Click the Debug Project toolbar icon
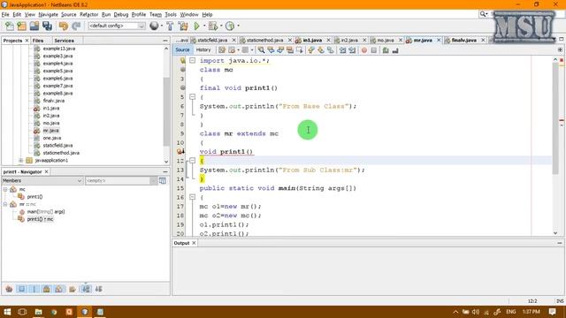 pyautogui.click(x=213, y=26)
